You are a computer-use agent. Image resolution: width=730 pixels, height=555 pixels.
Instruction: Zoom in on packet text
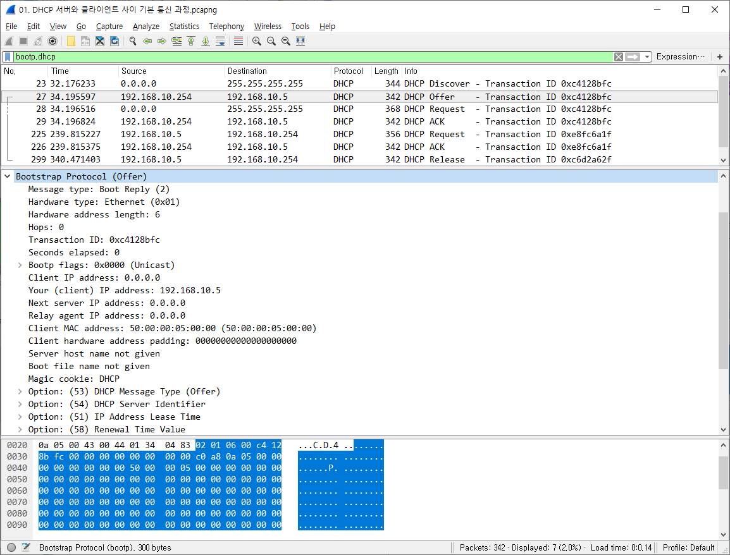(x=257, y=42)
